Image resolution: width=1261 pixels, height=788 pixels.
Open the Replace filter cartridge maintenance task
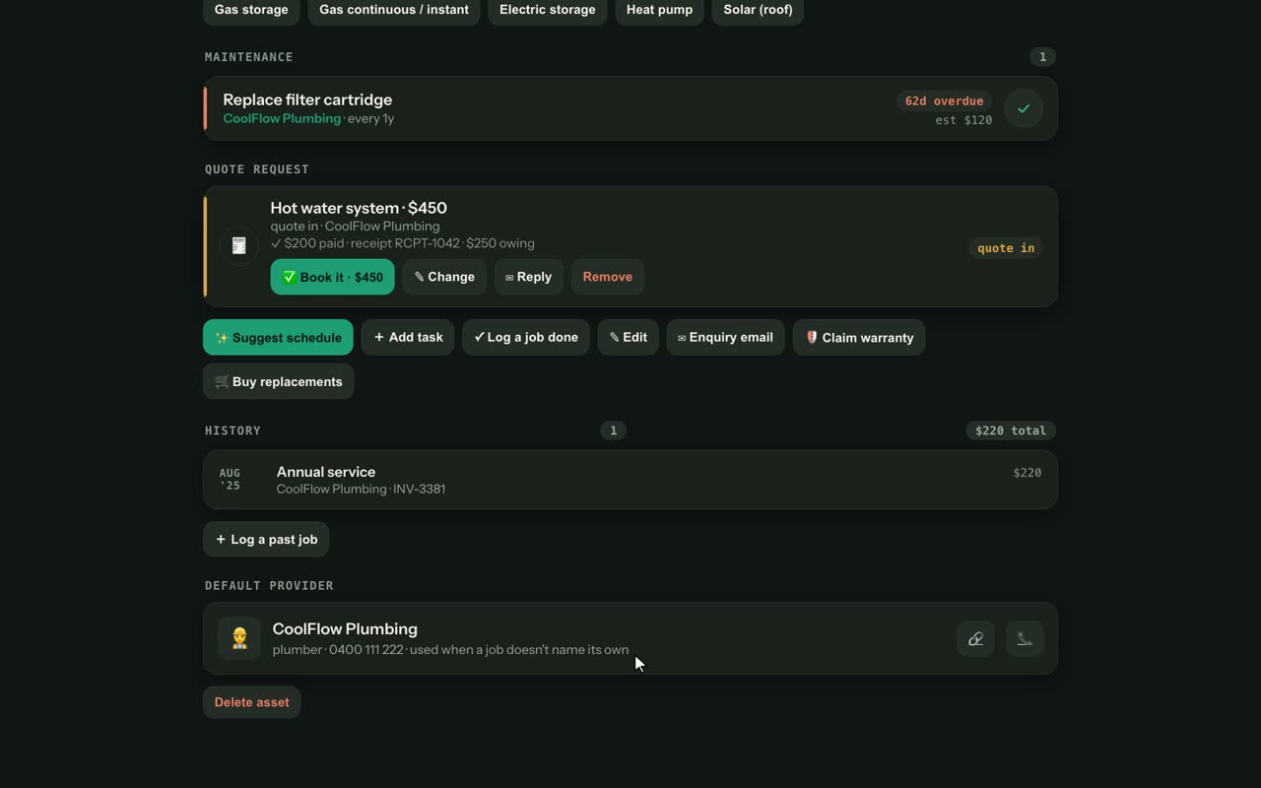(630, 108)
